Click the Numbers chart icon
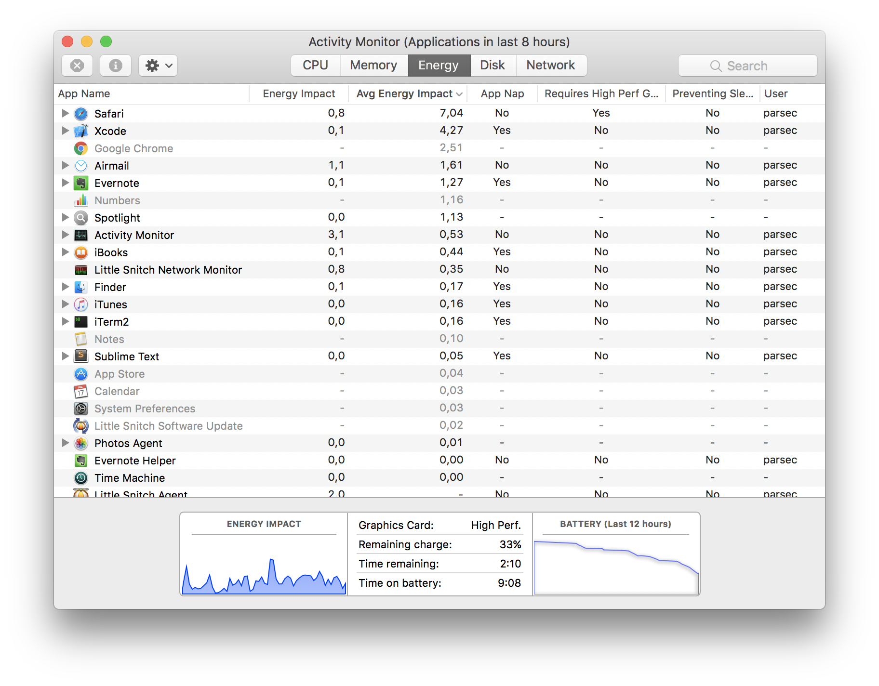This screenshot has width=879, height=686. tap(81, 200)
